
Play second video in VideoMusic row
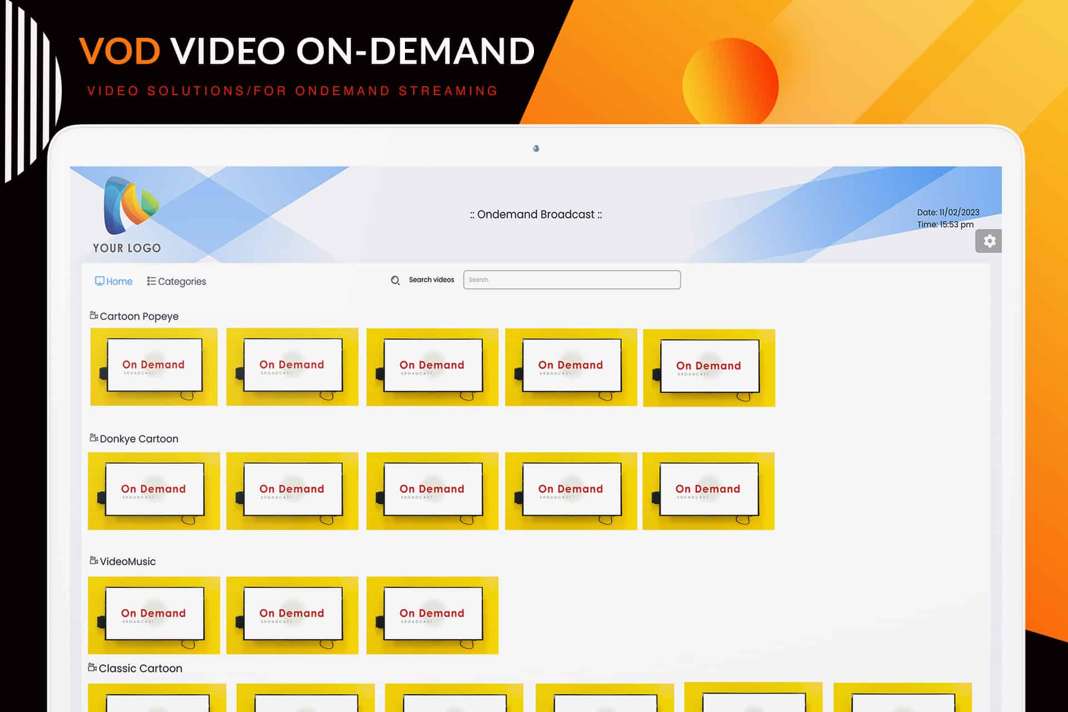[292, 615]
